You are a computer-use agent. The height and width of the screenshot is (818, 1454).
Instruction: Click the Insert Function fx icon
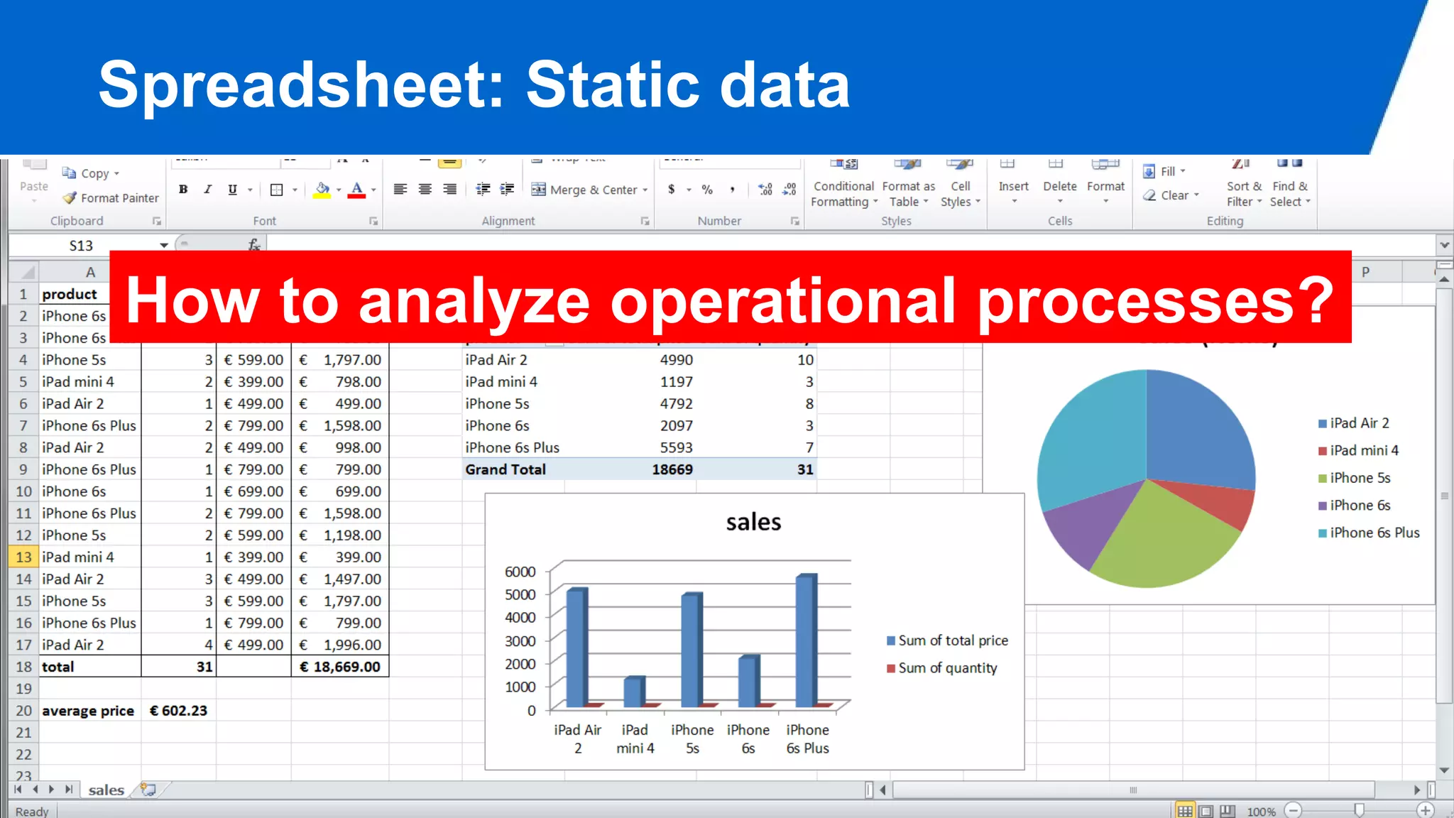click(254, 245)
